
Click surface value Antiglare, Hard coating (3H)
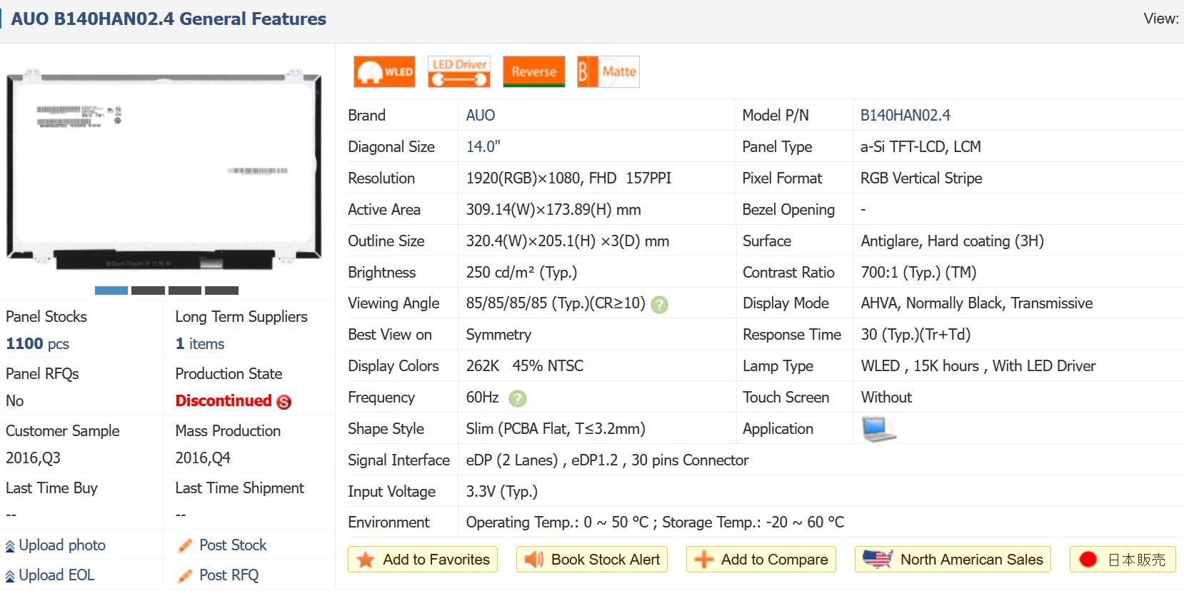952,241
